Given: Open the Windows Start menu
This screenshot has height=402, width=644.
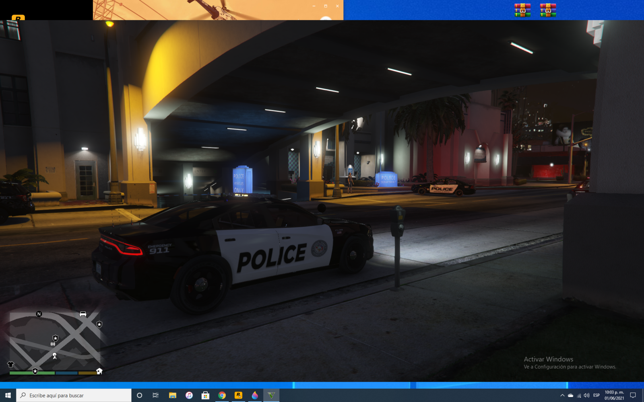Looking at the screenshot, I should click(x=8, y=396).
